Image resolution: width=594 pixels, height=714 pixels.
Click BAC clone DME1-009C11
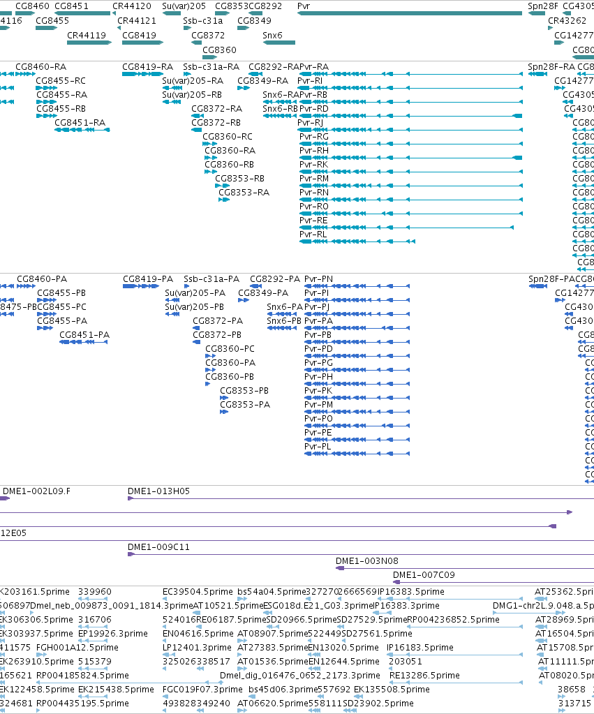pos(158,547)
